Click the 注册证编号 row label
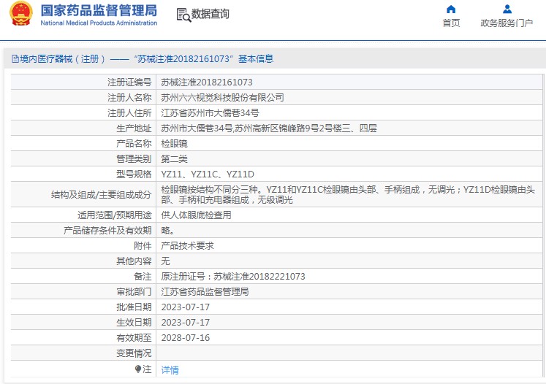Viewport: 546px width, 384px height. [129, 82]
